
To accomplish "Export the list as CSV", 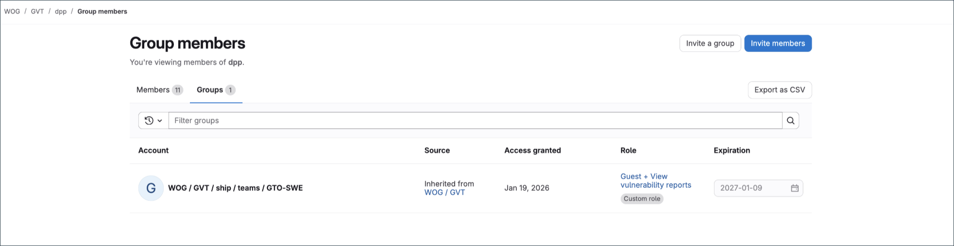I will (x=780, y=90).
